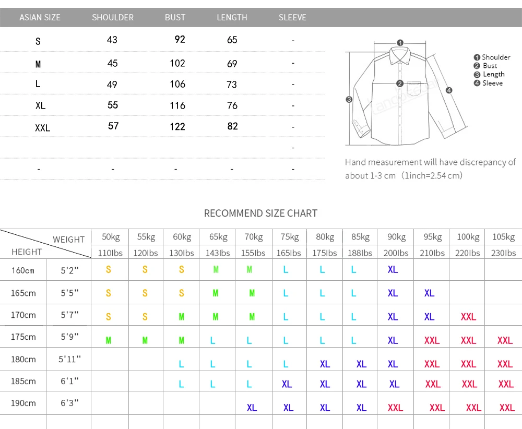Image resolution: width=522 pixels, height=429 pixels.
Task: Click the ASIAN SIZE column header
Action: 40,17
